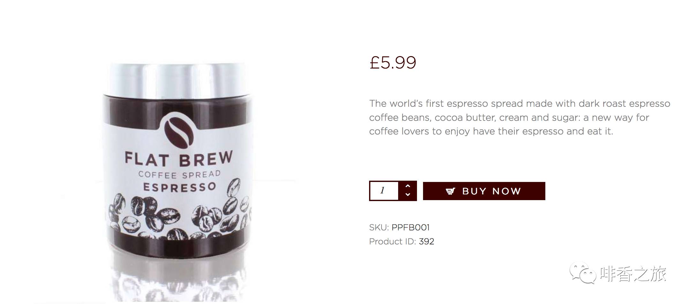
Task: Click the 啡香之旅 watermark text
Action: (x=633, y=273)
